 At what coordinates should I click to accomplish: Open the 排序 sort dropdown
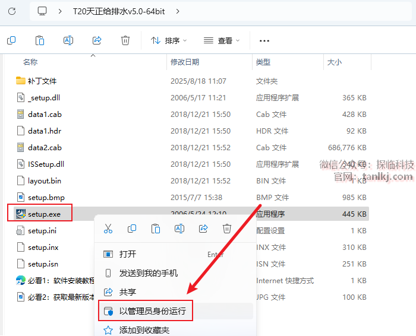169,40
